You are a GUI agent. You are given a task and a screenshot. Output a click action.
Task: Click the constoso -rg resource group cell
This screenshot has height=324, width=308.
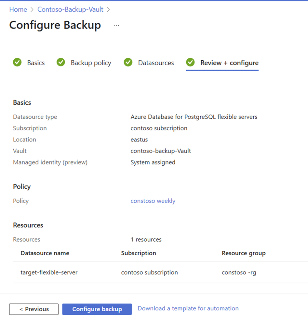pyautogui.click(x=239, y=272)
